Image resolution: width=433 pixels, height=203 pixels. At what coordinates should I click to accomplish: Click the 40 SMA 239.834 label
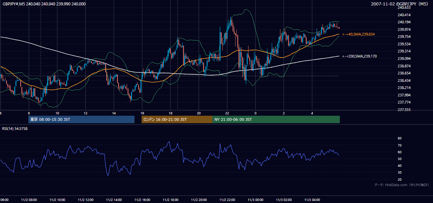(x=358, y=35)
